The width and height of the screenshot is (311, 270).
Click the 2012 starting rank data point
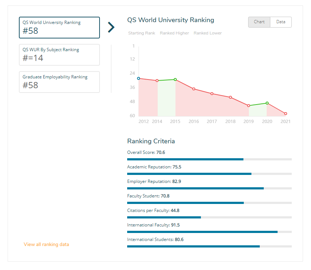click(139, 78)
